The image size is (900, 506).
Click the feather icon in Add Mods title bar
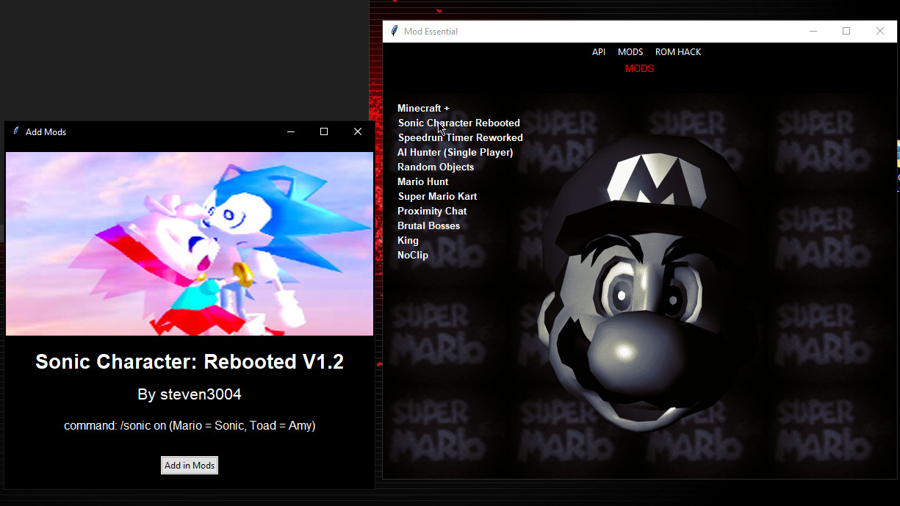point(15,131)
